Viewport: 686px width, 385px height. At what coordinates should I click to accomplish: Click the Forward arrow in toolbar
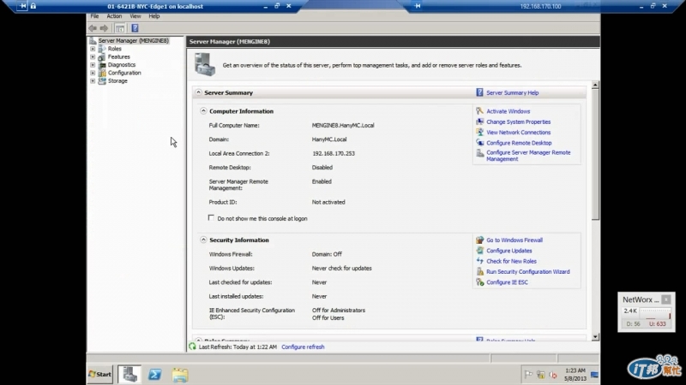tap(104, 28)
